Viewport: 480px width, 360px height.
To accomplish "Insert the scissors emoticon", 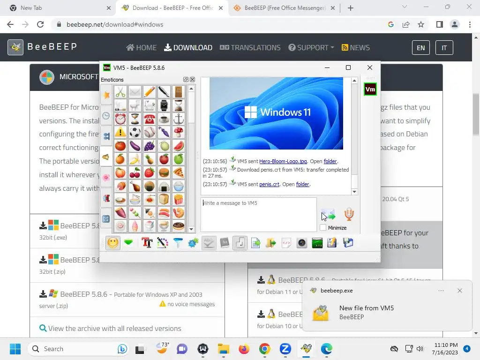I will click(x=120, y=92).
